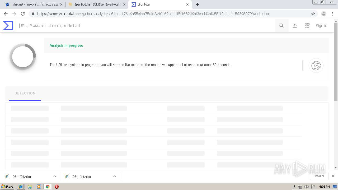Screen dimensions: 338x190
Task: Click the page vertical scrollbar thumb
Action: (x=336, y=62)
